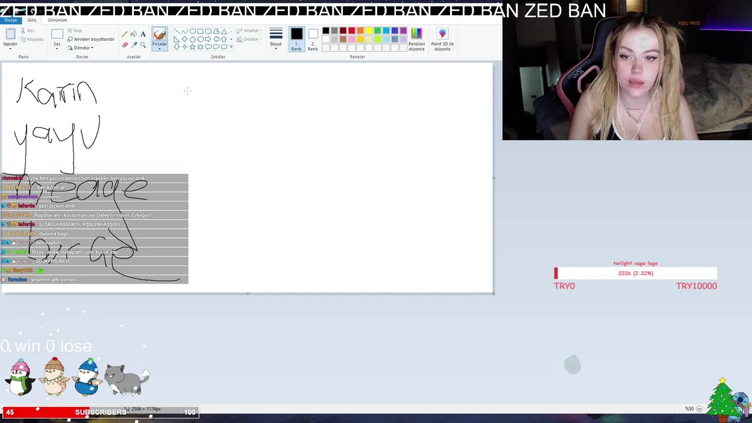Click Yeniden boyutlandır resize tool
The image size is (752, 423).
point(90,39)
